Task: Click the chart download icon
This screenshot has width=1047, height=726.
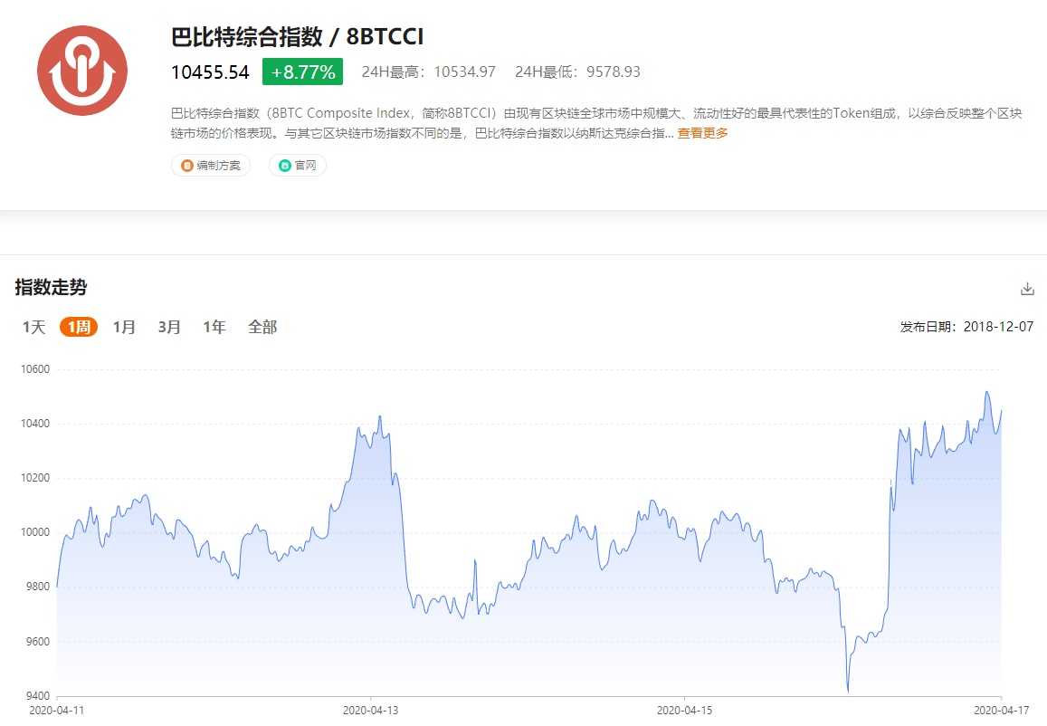Action: point(1028,289)
